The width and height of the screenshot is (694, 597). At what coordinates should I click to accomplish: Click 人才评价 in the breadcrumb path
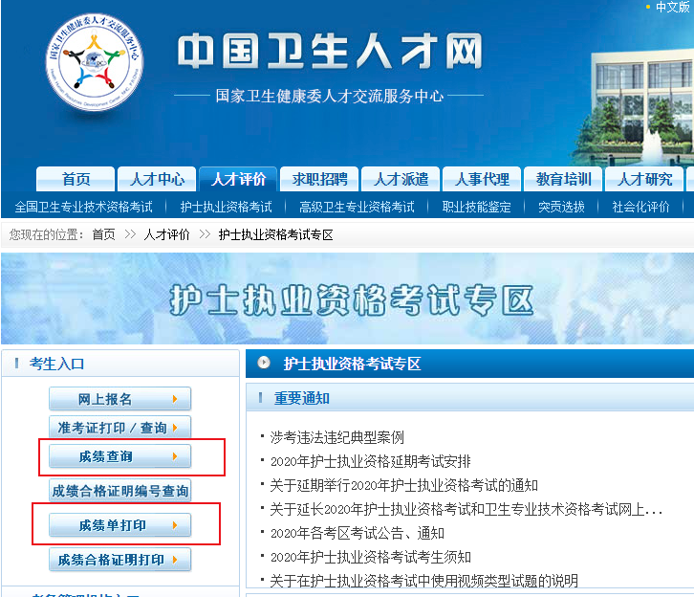pos(166,234)
